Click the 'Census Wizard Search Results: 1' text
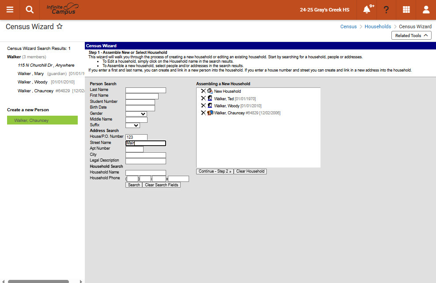This screenshot has width=436, height=283. point(38,49)
